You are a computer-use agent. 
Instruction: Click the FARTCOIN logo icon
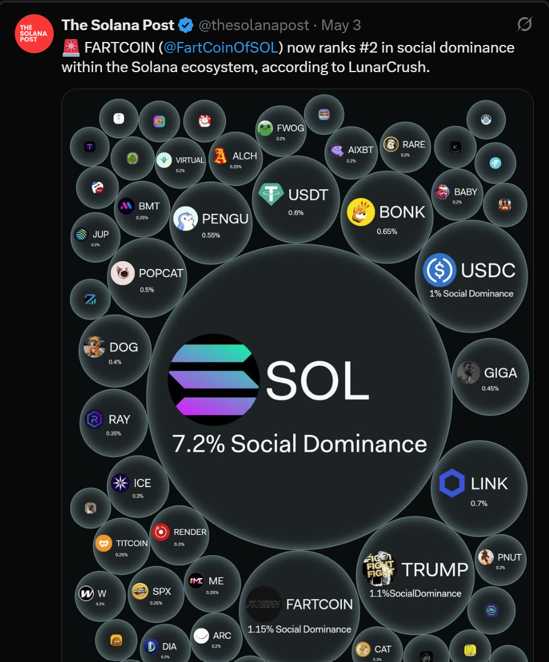coord(263,604)
